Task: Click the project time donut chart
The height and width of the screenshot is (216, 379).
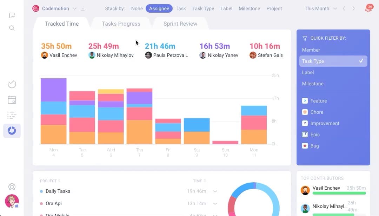Action: point(254,199)
